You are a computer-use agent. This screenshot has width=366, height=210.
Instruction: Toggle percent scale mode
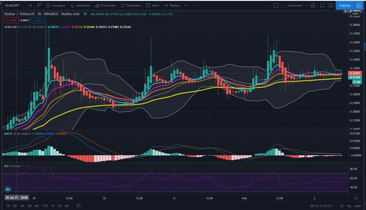click(342, 206)
